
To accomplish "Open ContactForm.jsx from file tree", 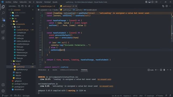I will point(22,30).
